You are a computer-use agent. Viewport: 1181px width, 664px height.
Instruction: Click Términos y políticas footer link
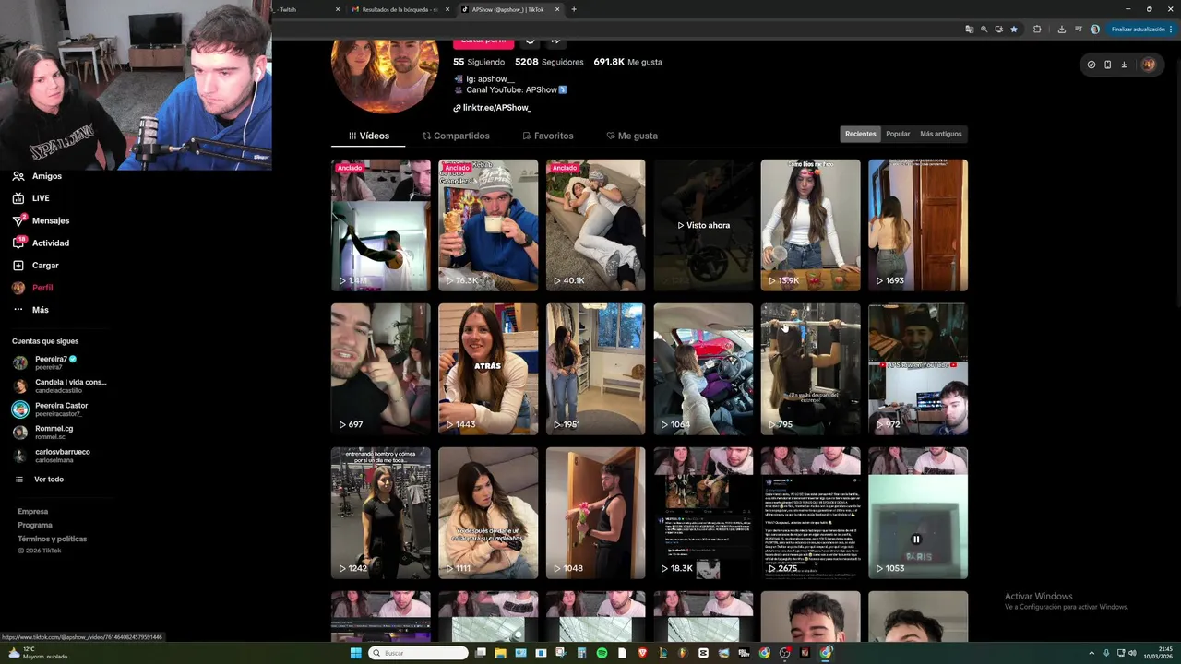pos(52,539)
